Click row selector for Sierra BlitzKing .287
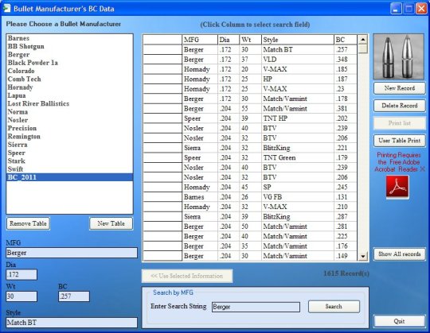Viewport: 430px width, 333px height. tap(162, 217)
